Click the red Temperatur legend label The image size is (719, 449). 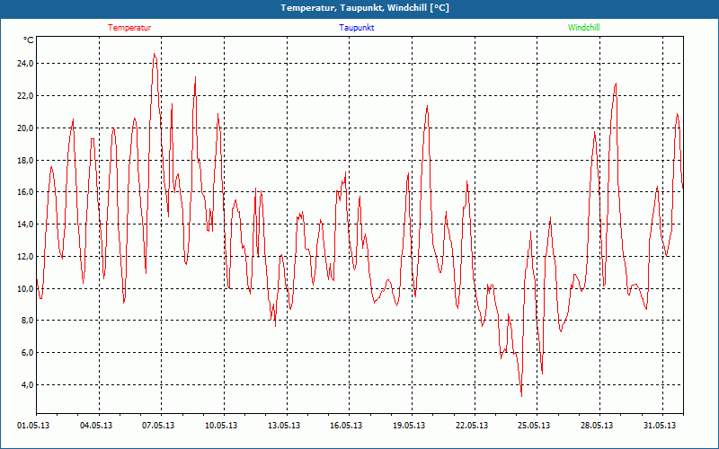point(129,28)
